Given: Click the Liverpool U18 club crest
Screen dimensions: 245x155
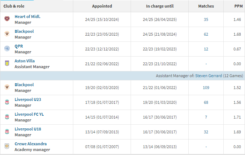Looking at the screenshot, I should pos(7,132).
